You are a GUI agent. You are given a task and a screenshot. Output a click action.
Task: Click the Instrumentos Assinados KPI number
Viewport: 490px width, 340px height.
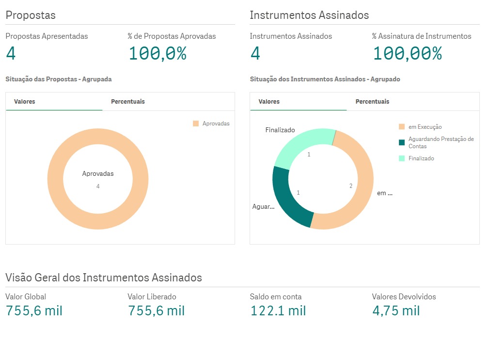pos(255,53)
